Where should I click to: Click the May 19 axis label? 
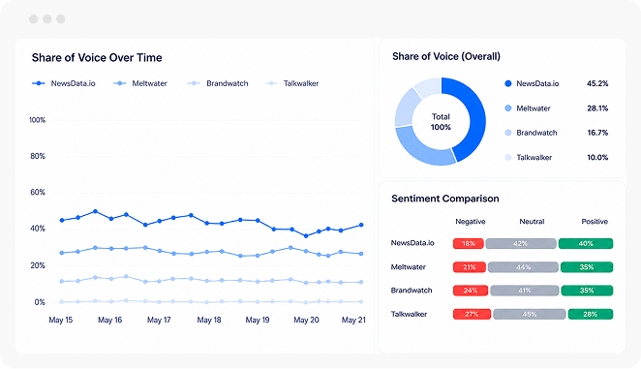point(258,320)
